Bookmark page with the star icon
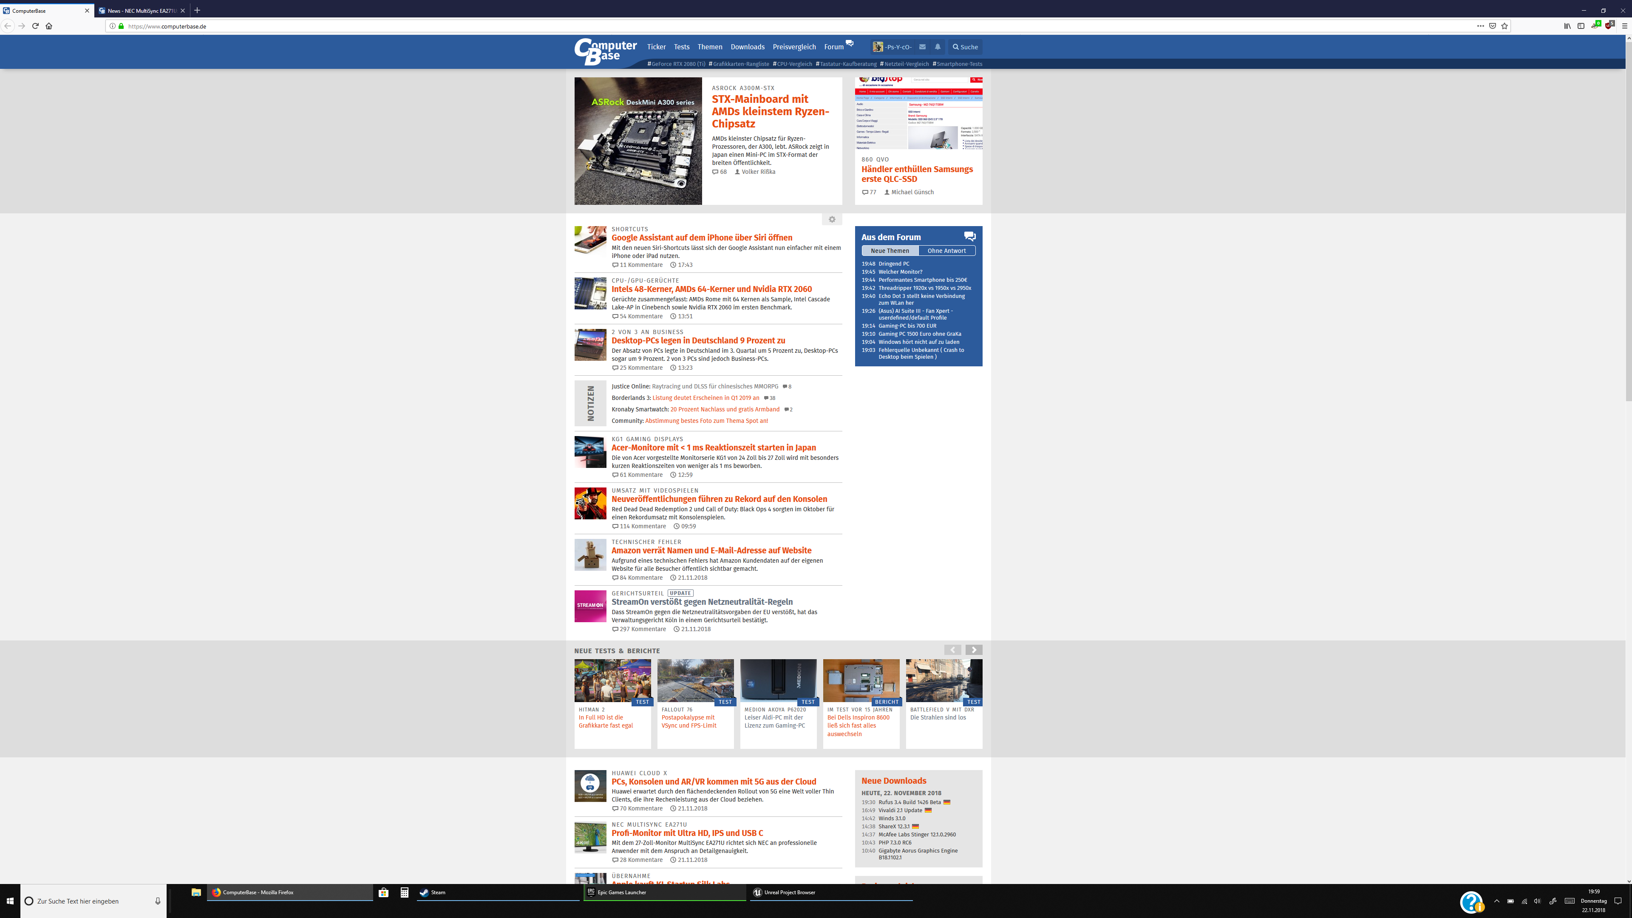 tap(1504, 26)
